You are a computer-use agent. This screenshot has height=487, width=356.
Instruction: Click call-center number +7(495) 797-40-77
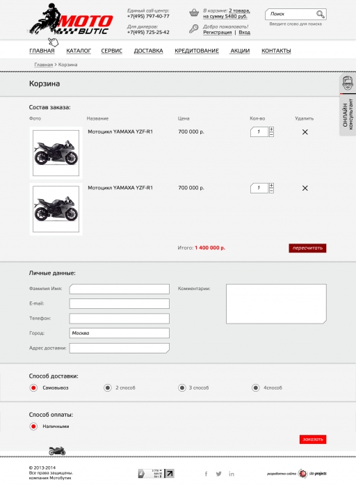click(x=148, y=16)
